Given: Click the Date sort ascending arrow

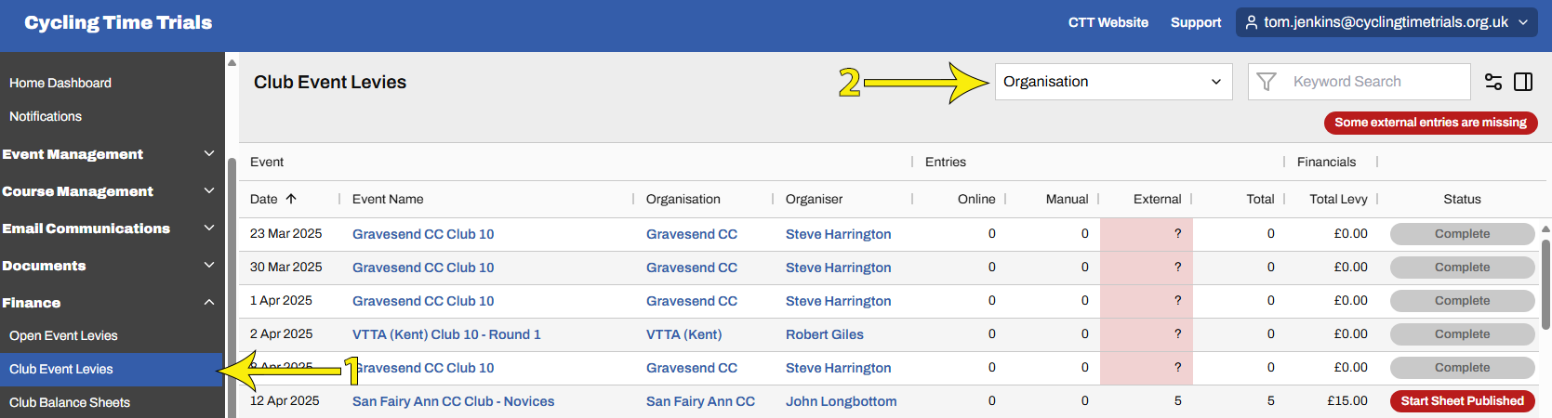Looking at the screenshot, I should point(291,199).
